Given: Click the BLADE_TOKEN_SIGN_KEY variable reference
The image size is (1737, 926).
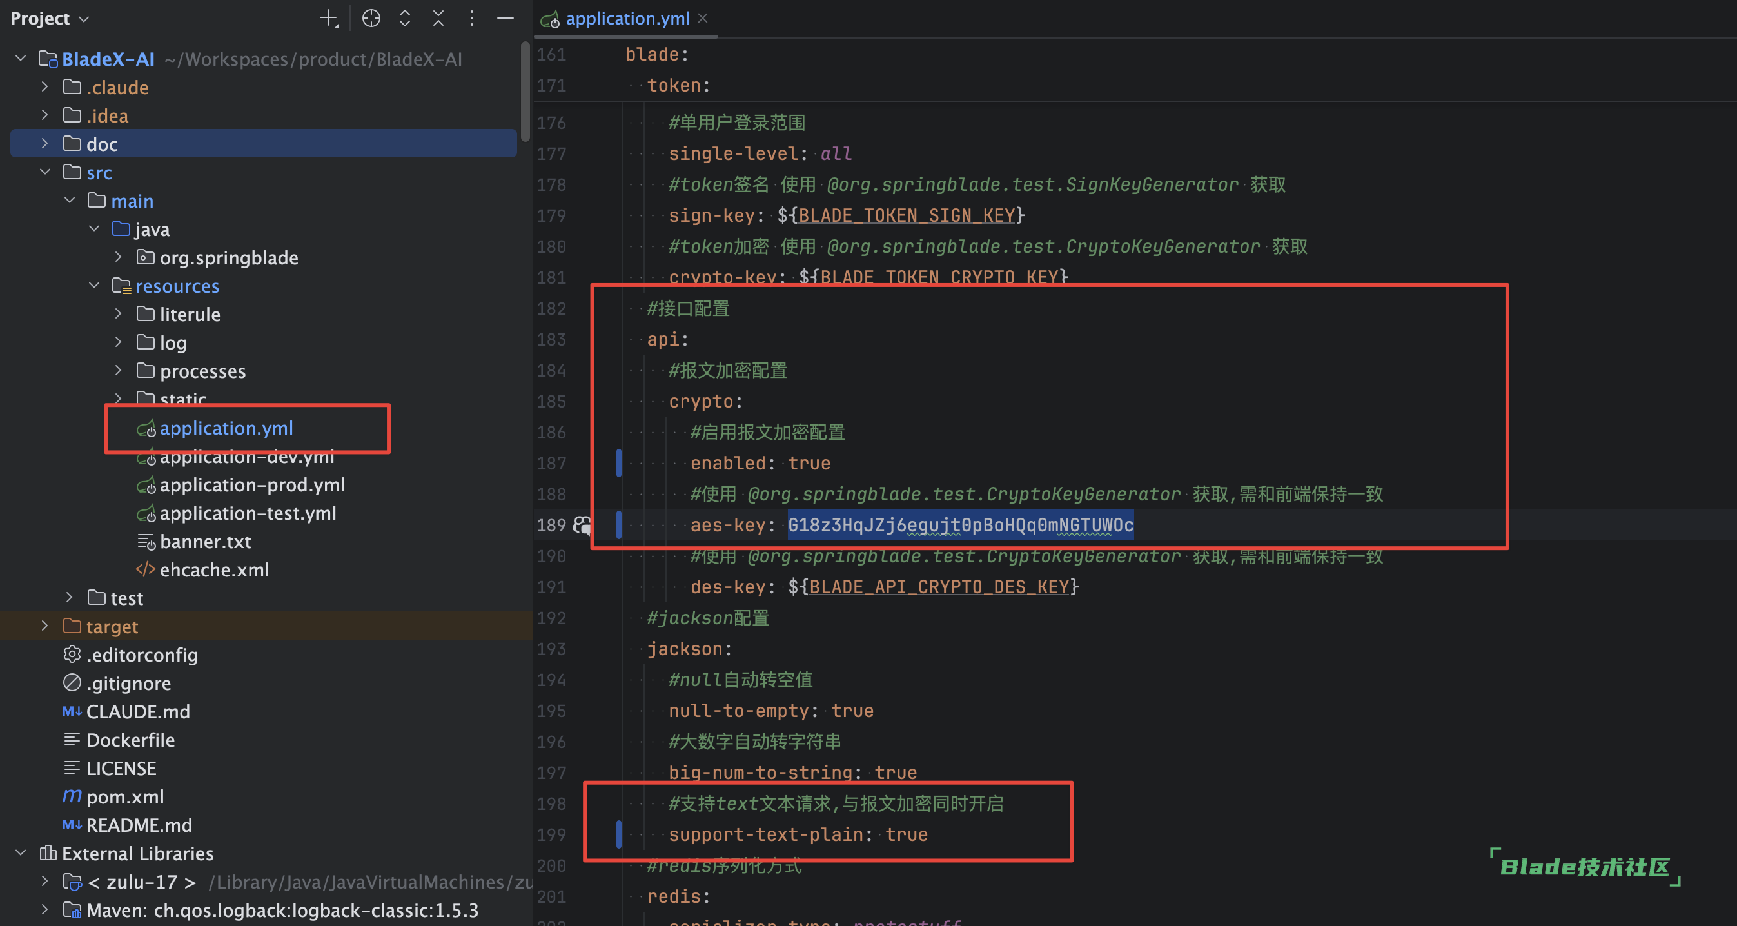Looking at the screenshot, I should click(x=907, y=215).
